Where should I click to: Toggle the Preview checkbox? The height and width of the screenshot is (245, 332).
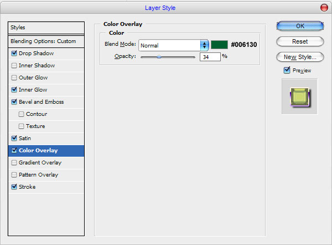287,70
